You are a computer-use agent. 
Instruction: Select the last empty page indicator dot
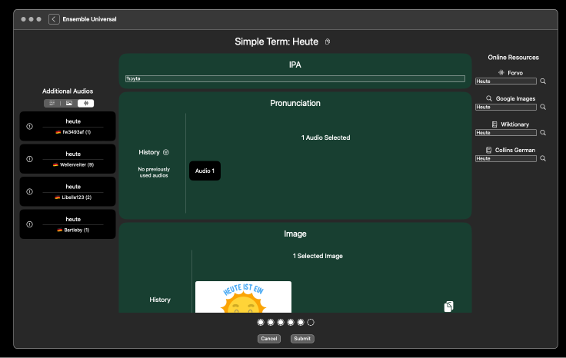(x=311, y=323)
